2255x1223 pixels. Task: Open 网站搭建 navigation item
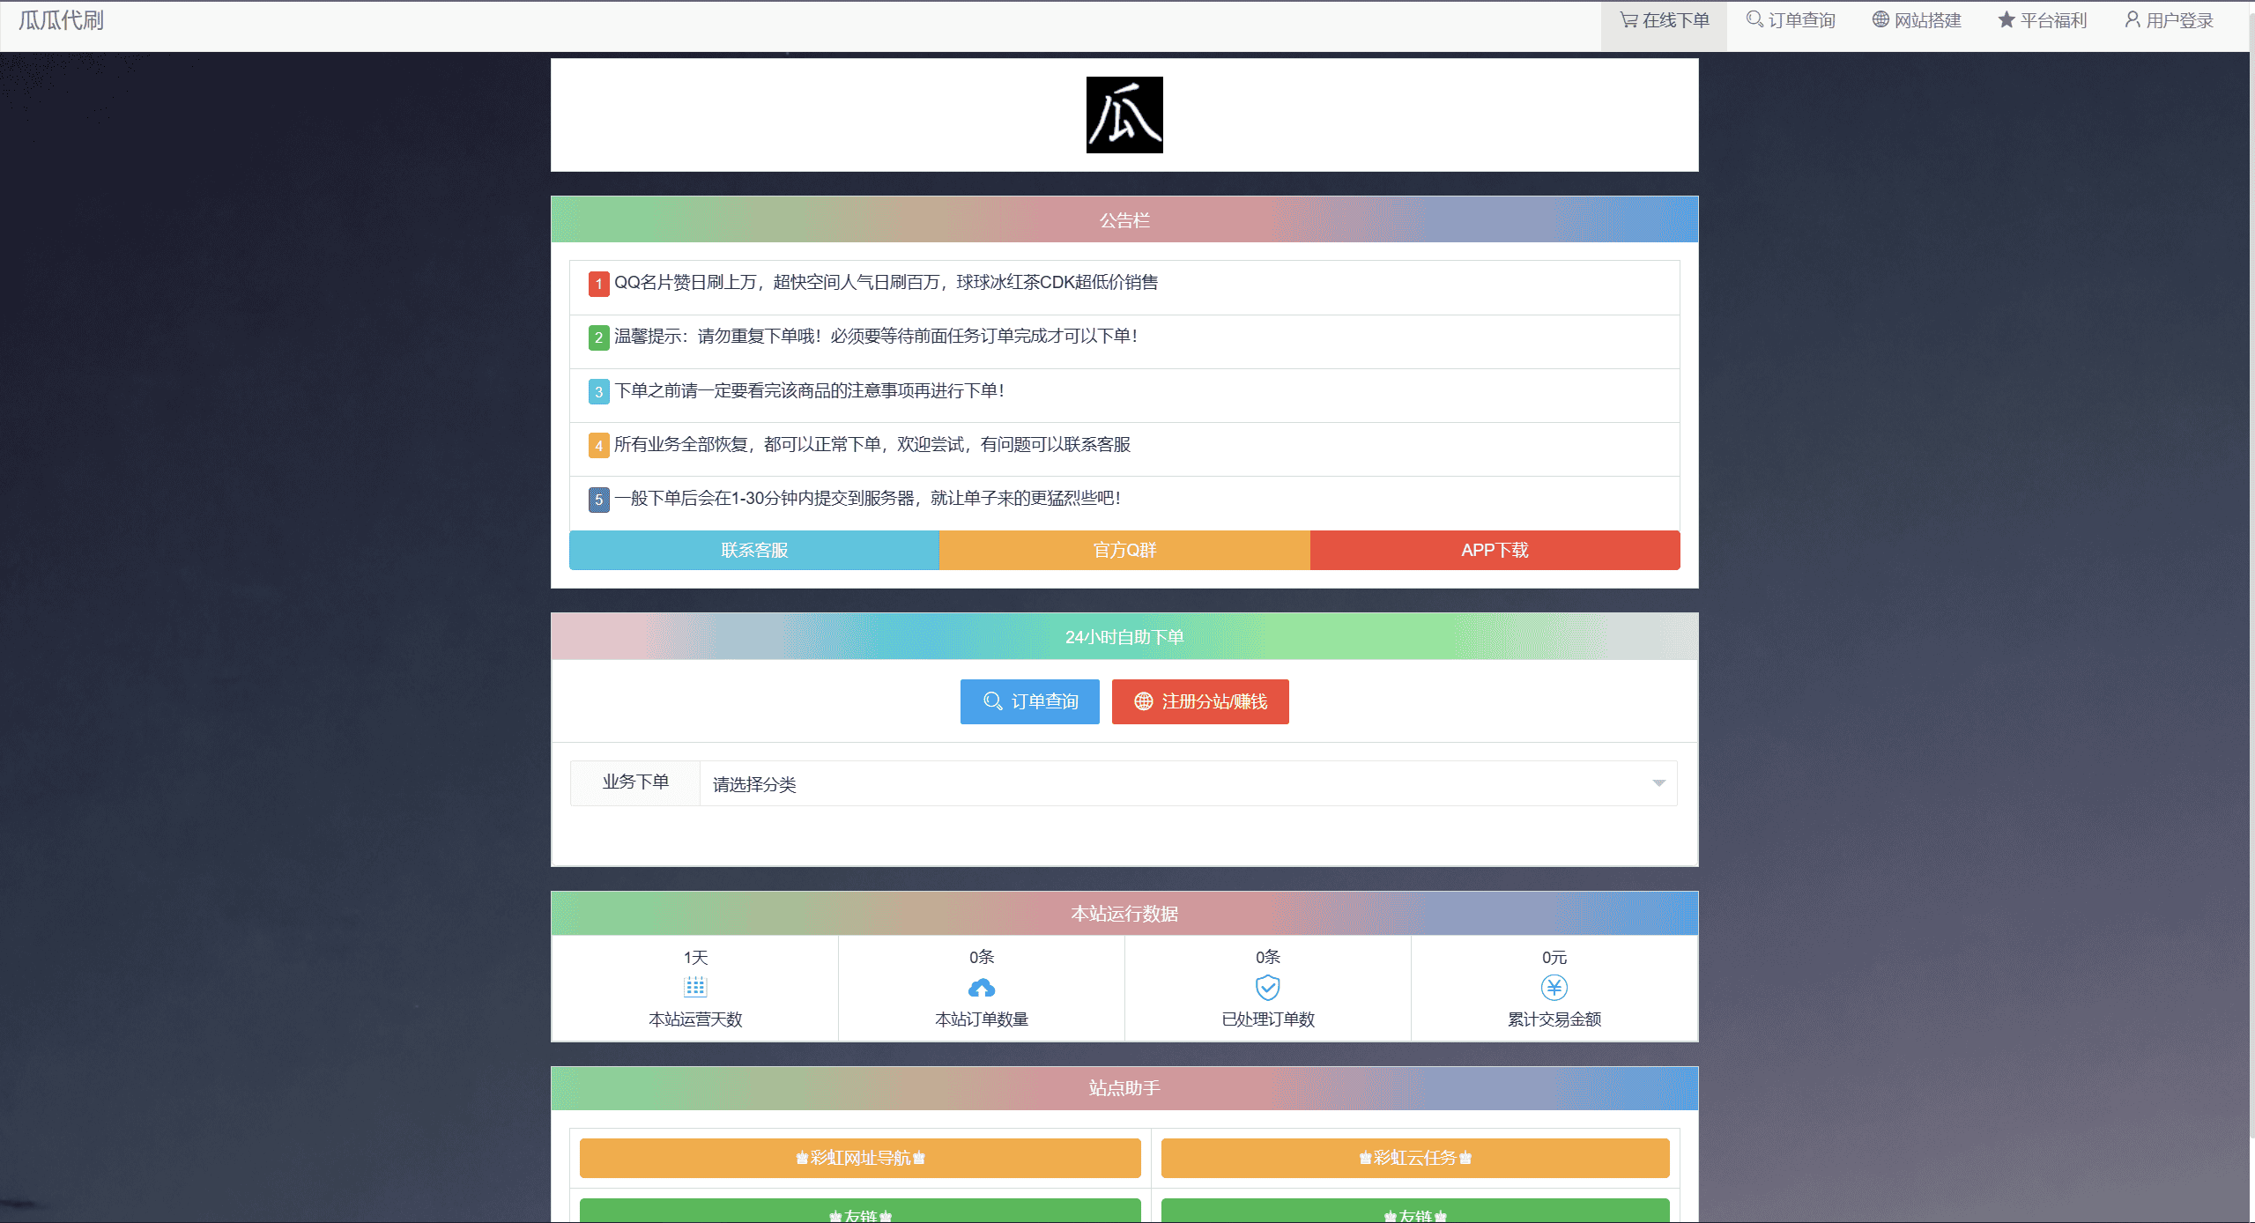pyautogui.click(x=1917, y=20)
